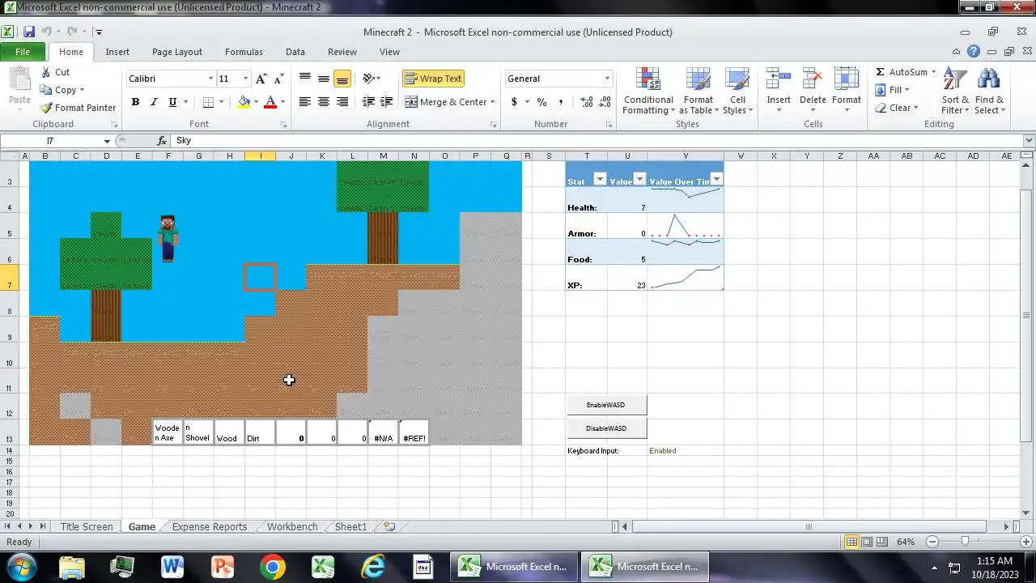Click the formula bar showing Sky
The width and height of the screenshot is (1036, 583).
click(599, 141)
